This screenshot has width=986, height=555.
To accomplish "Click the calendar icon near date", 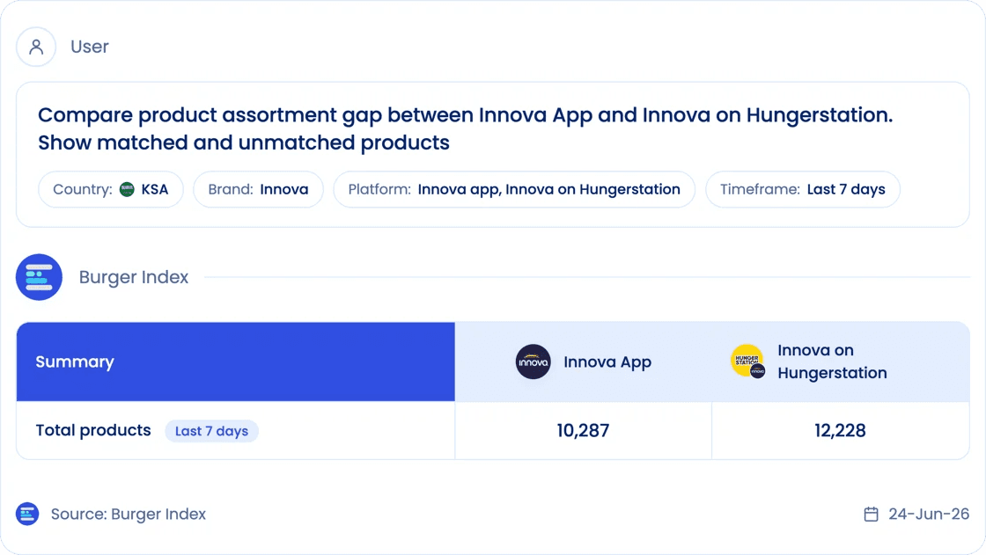I will pos(871,515).
